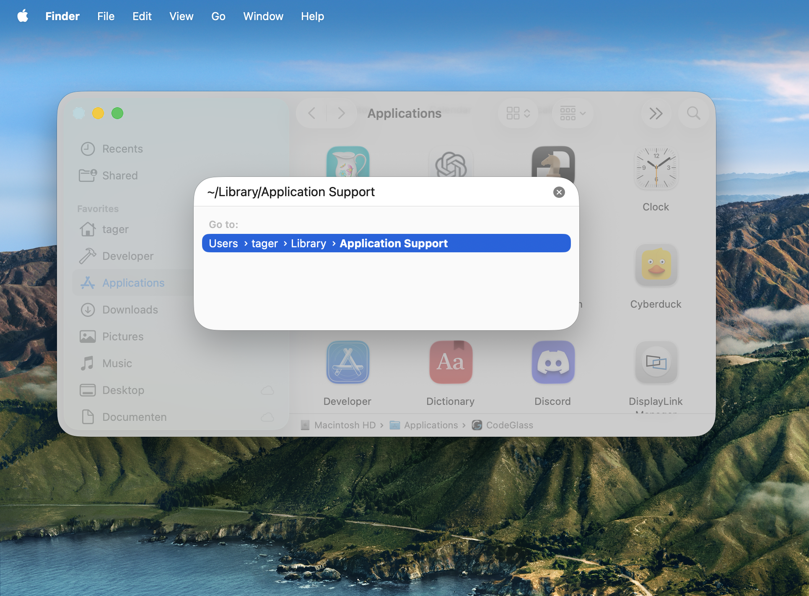Viewport: 809px width, 596px height.
Task: Minimize the Finder window (yellow button)
Action: point(98,113)
